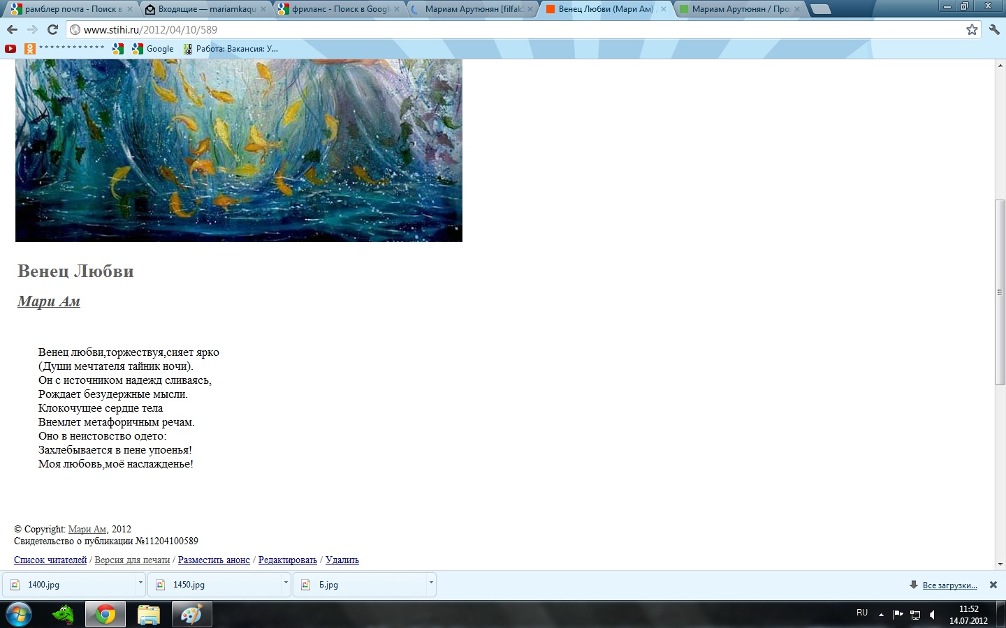Screen dimensions: 1006x628
Task: Open Все загрузки downloads link
Action: tap(949, 585)
